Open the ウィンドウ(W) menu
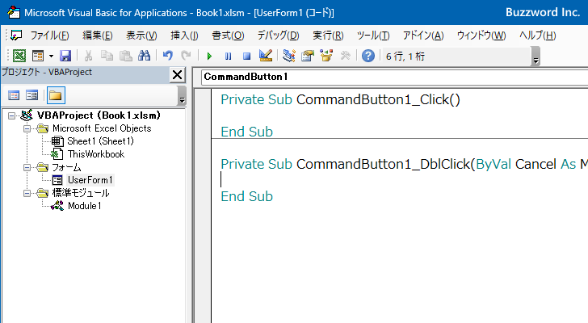Screen dimensions: 588x323 pos(481,36)
